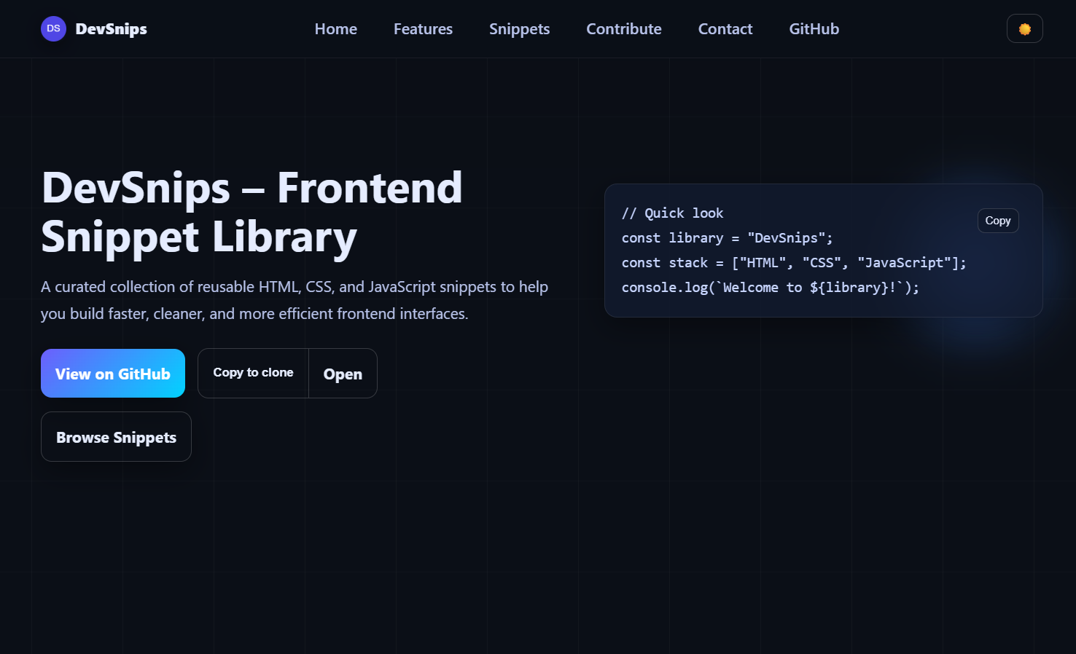Select the console.log line in the code preview
The width and height of the screenshot is (1076, 654).
(770, 287)
